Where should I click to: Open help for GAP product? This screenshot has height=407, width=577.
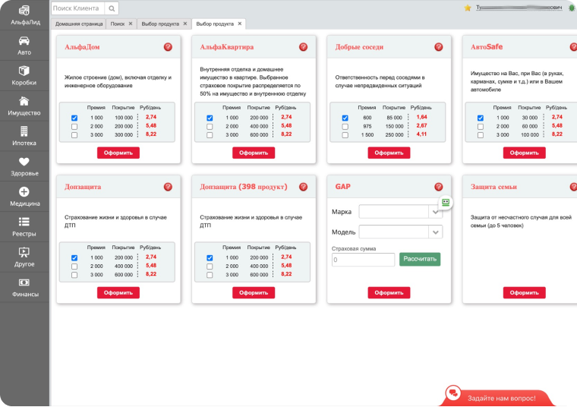click(x=439, y=187)
